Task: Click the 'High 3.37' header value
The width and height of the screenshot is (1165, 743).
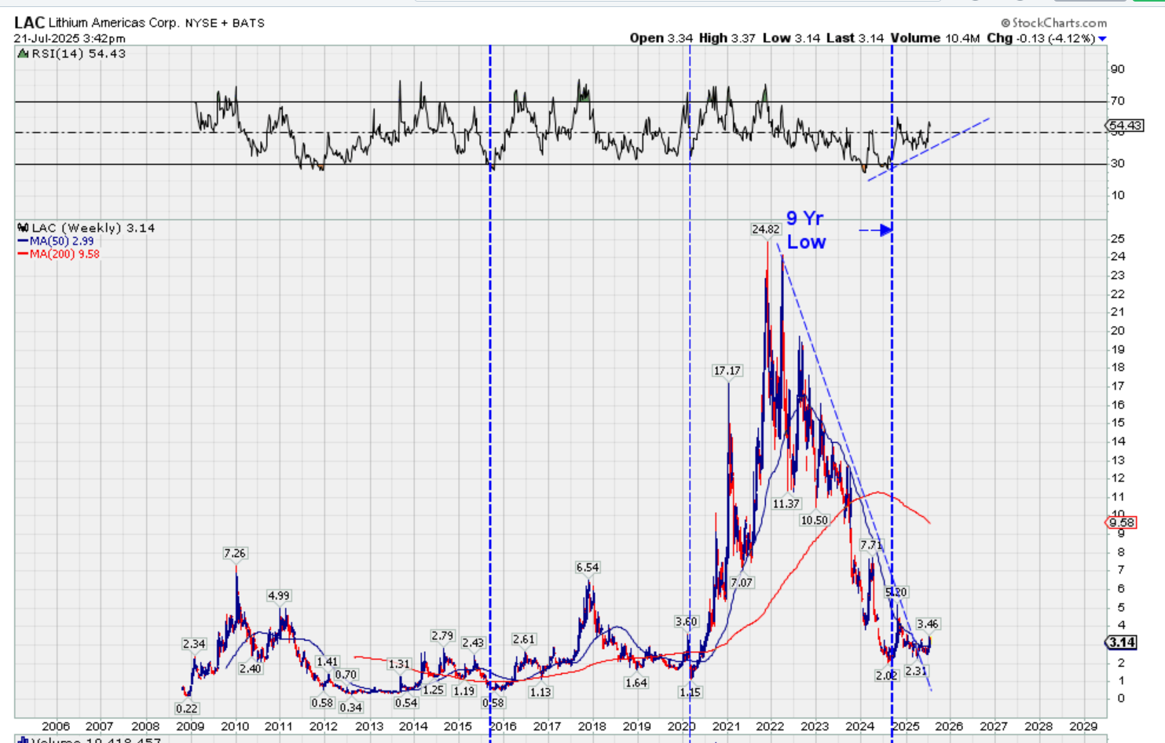Action: point(727,38)
